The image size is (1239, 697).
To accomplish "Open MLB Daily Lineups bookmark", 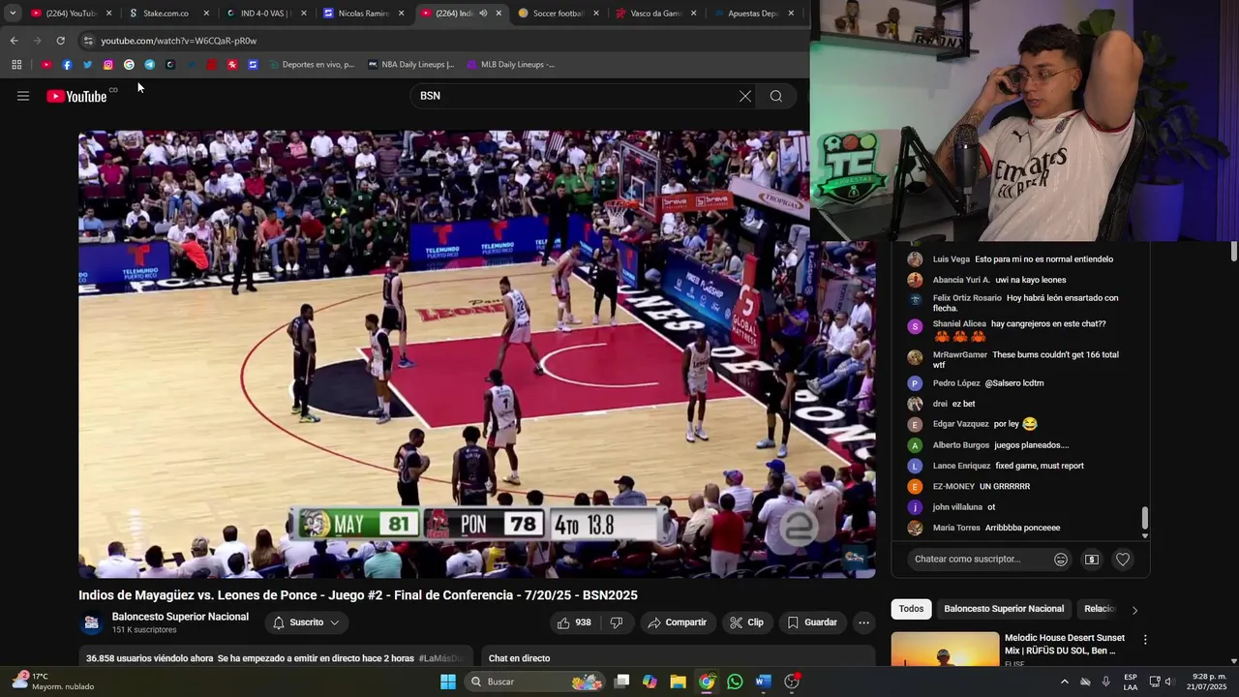I will tap(511, 65).
